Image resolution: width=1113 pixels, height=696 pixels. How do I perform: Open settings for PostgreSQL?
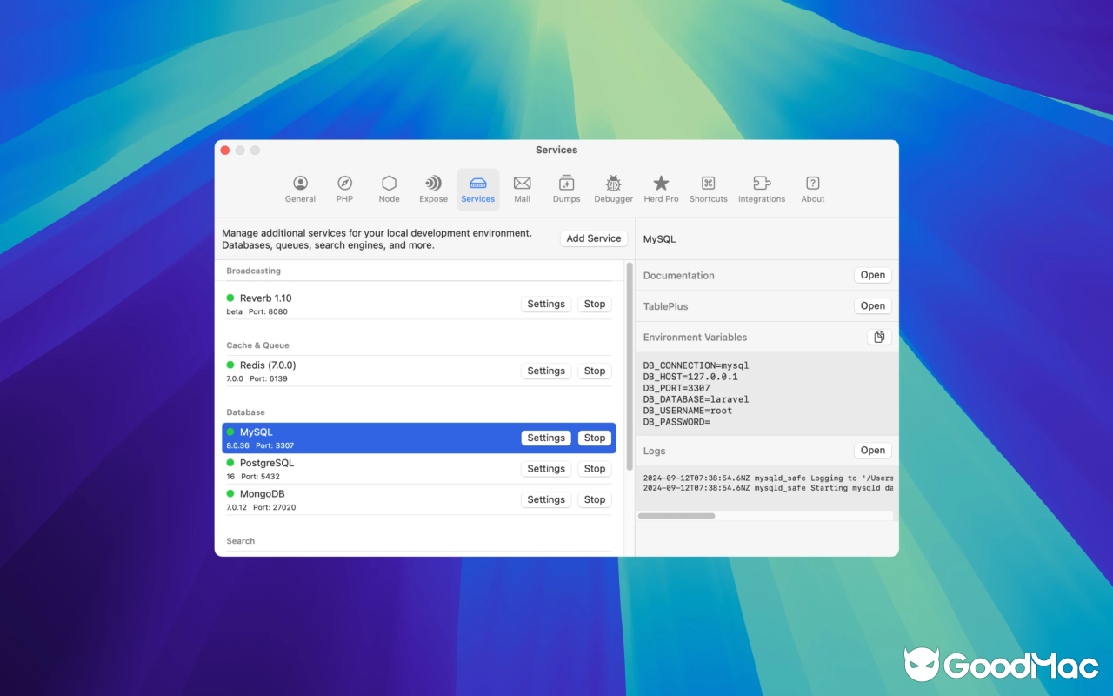pyautogui.click(x=546, y=469)
